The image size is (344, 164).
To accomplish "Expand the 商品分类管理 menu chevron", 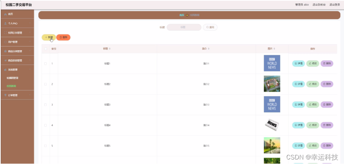I will (30, 51).
